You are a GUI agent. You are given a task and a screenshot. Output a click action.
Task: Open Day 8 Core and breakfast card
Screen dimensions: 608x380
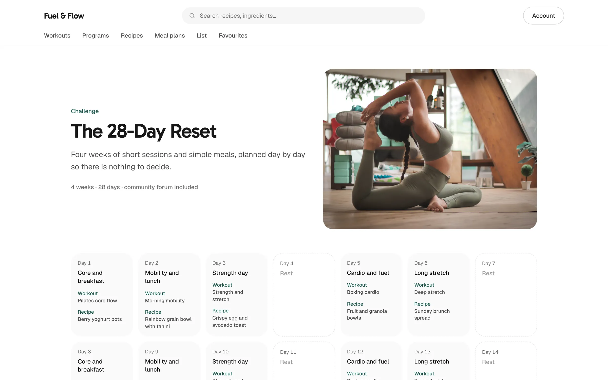coord(102,361)
